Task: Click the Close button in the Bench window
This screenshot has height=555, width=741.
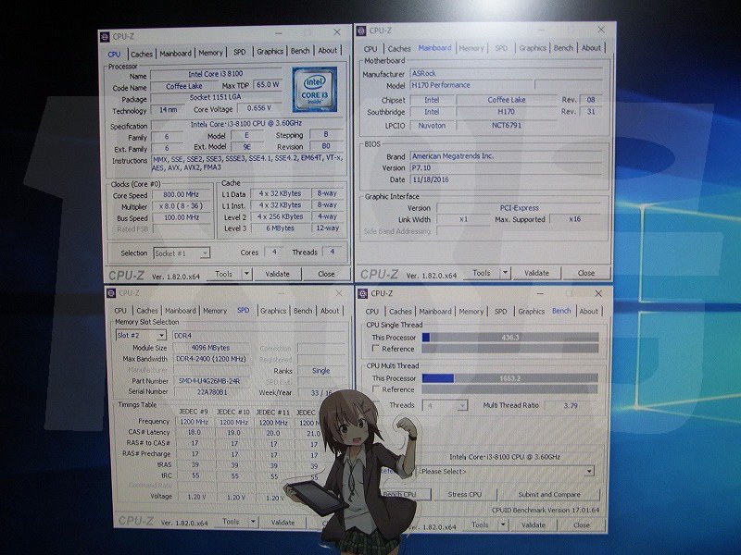Action: tap(582, 524)
